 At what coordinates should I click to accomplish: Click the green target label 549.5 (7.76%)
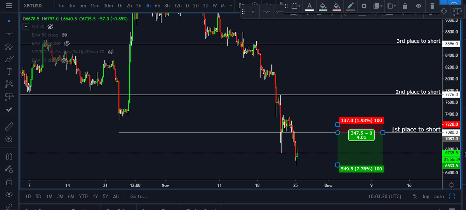(361, 169)
